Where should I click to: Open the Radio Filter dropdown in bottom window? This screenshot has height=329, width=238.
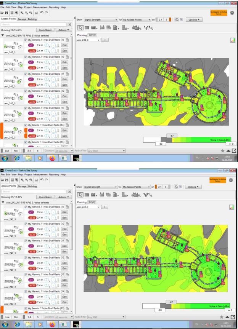(106, 317)
